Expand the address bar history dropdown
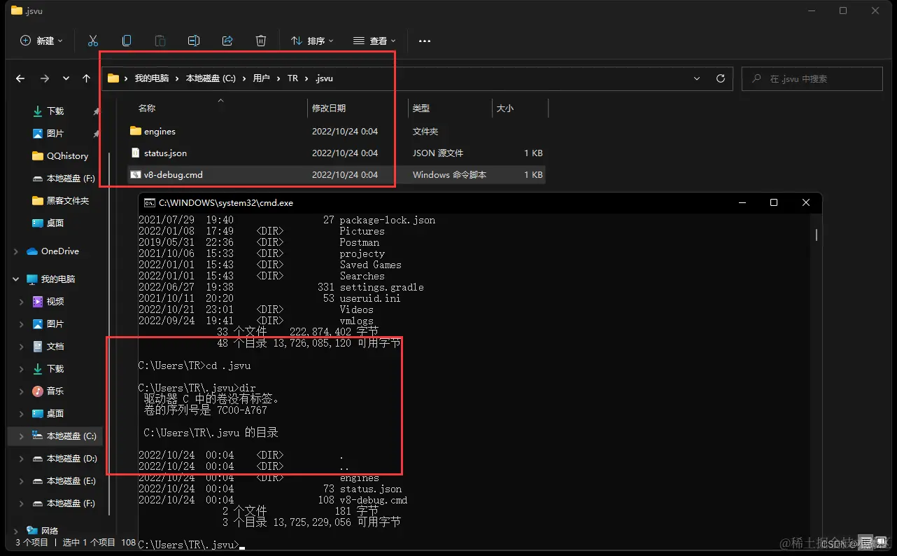The height and width of the screenshot is (556, 897). click(x=696, y=78)
